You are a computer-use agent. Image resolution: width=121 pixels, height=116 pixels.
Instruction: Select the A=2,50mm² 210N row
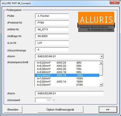point(67,85)
